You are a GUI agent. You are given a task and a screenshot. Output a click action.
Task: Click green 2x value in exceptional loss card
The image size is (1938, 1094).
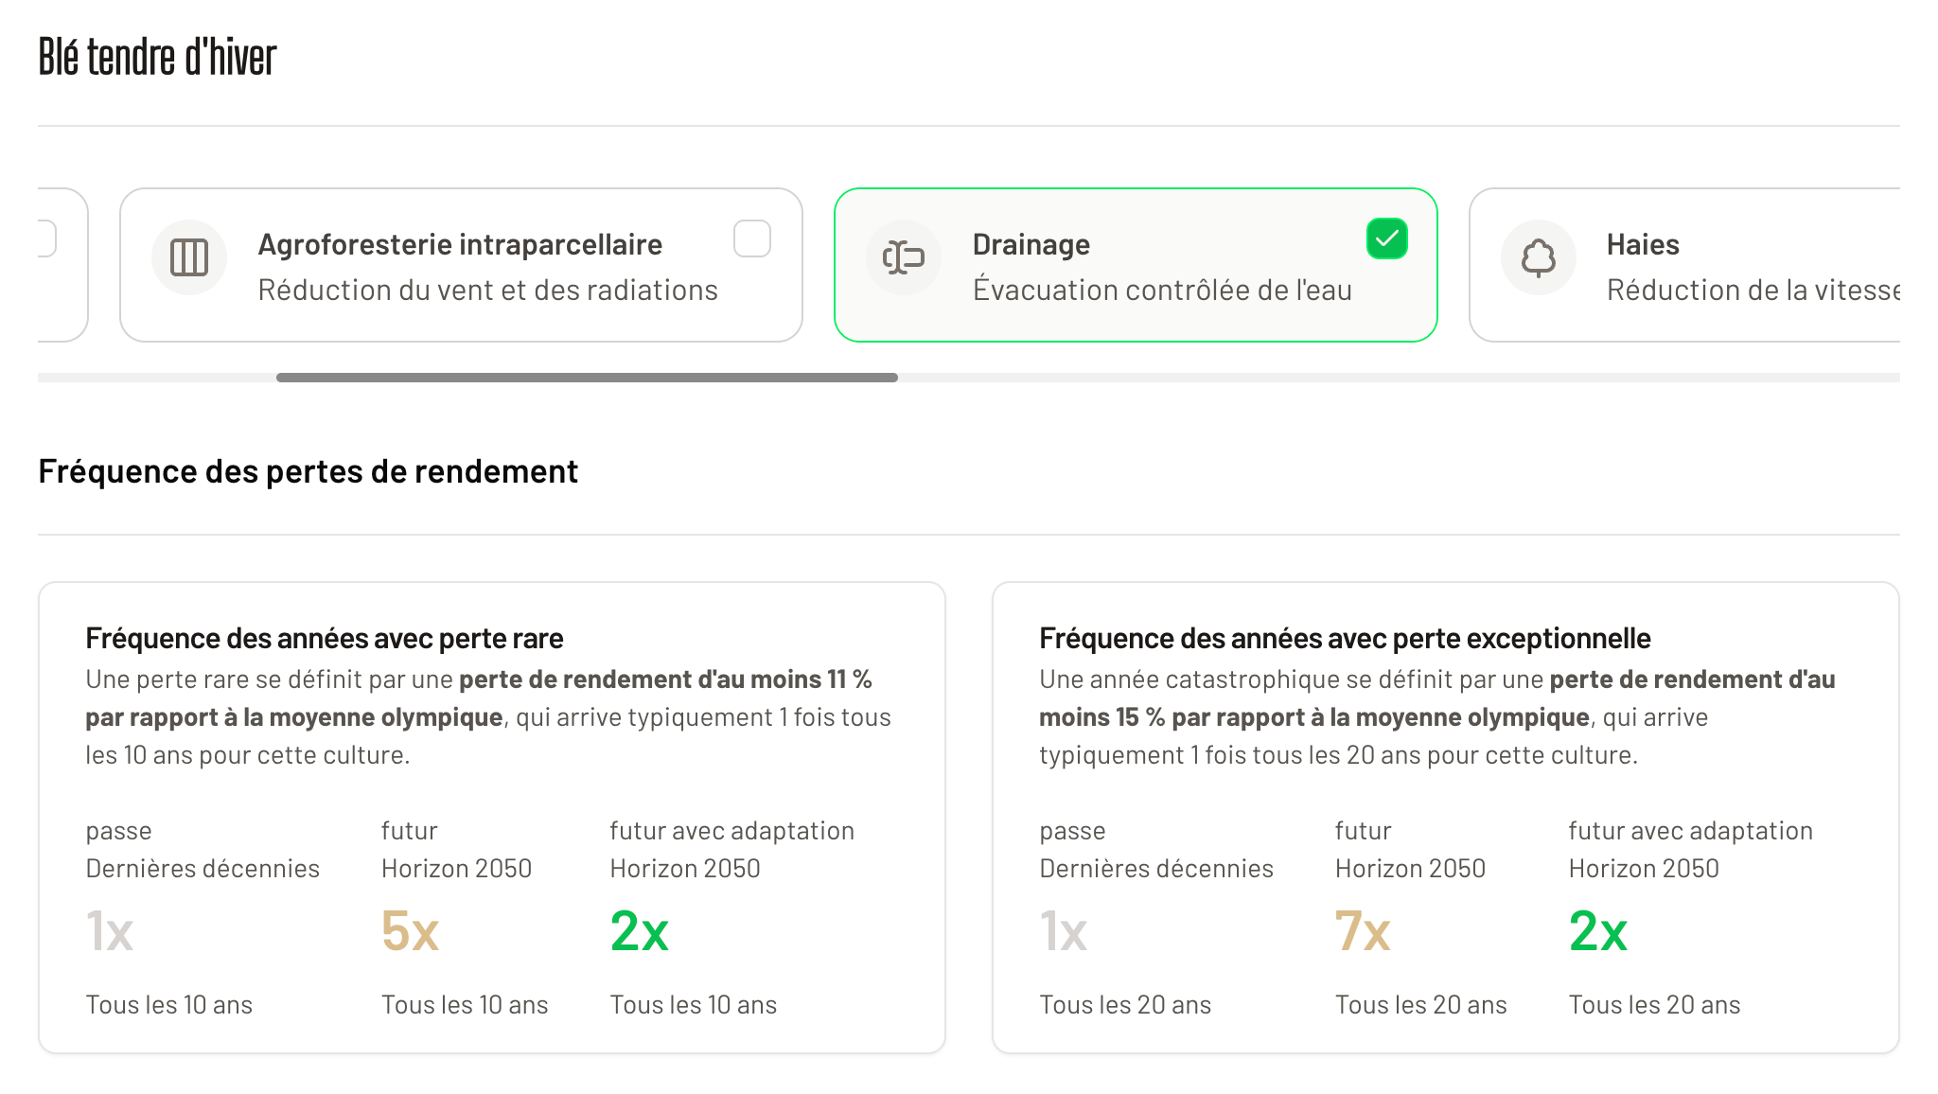point(1597,931)
